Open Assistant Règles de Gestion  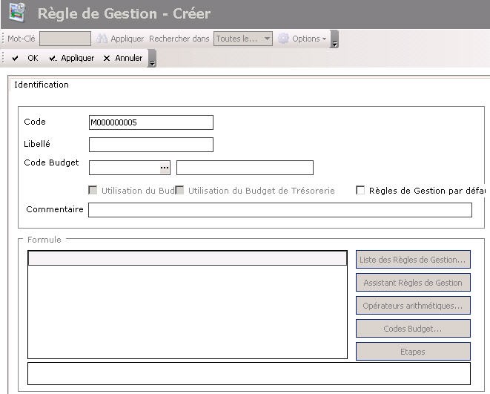coord(413,283)
